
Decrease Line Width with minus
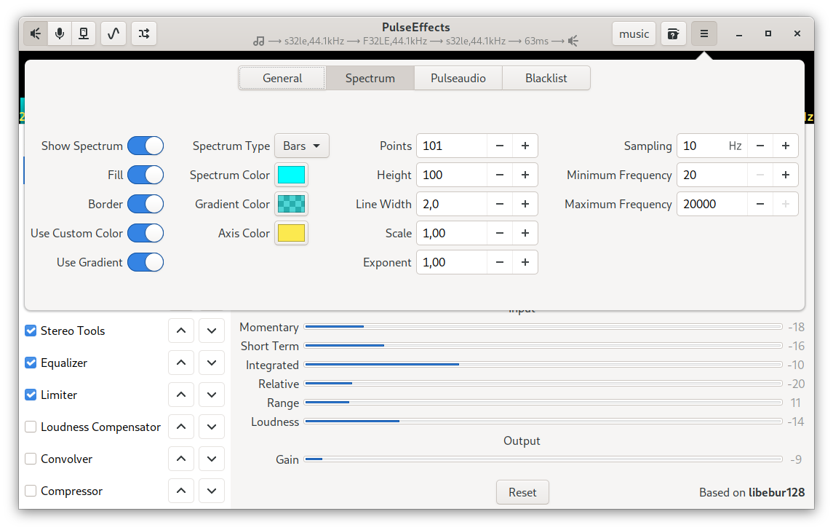499,204
